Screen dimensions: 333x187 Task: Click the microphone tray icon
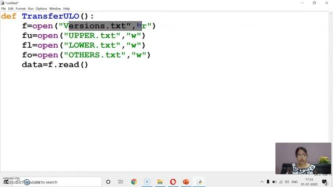tap(268, 182)
